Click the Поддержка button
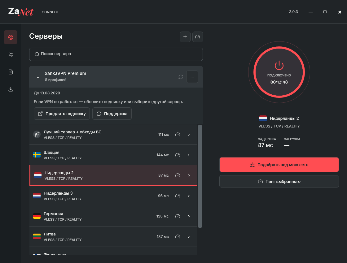Viewport: 347px width, 263px height. [x=112, y=114]
